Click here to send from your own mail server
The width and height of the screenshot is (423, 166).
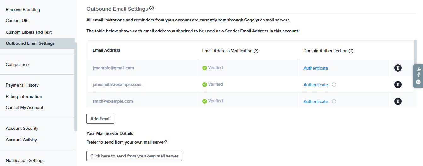tap(134, 156)
